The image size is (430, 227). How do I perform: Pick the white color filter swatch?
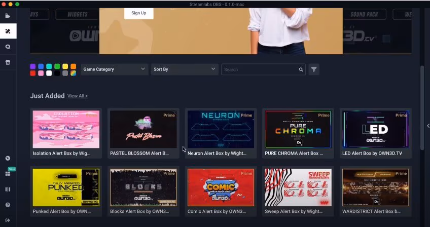49,73
